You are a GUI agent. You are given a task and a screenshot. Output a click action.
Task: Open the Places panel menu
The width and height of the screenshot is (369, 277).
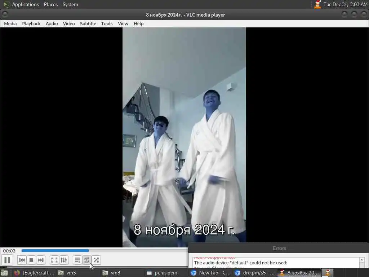[51, 4]
